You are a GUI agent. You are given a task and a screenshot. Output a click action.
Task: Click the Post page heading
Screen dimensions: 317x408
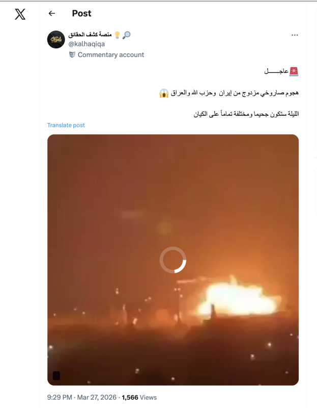[x=81, y=13]
